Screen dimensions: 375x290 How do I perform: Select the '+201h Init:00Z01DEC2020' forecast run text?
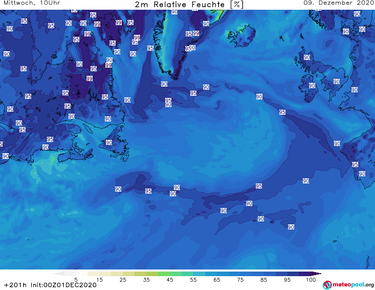[50, 285]
